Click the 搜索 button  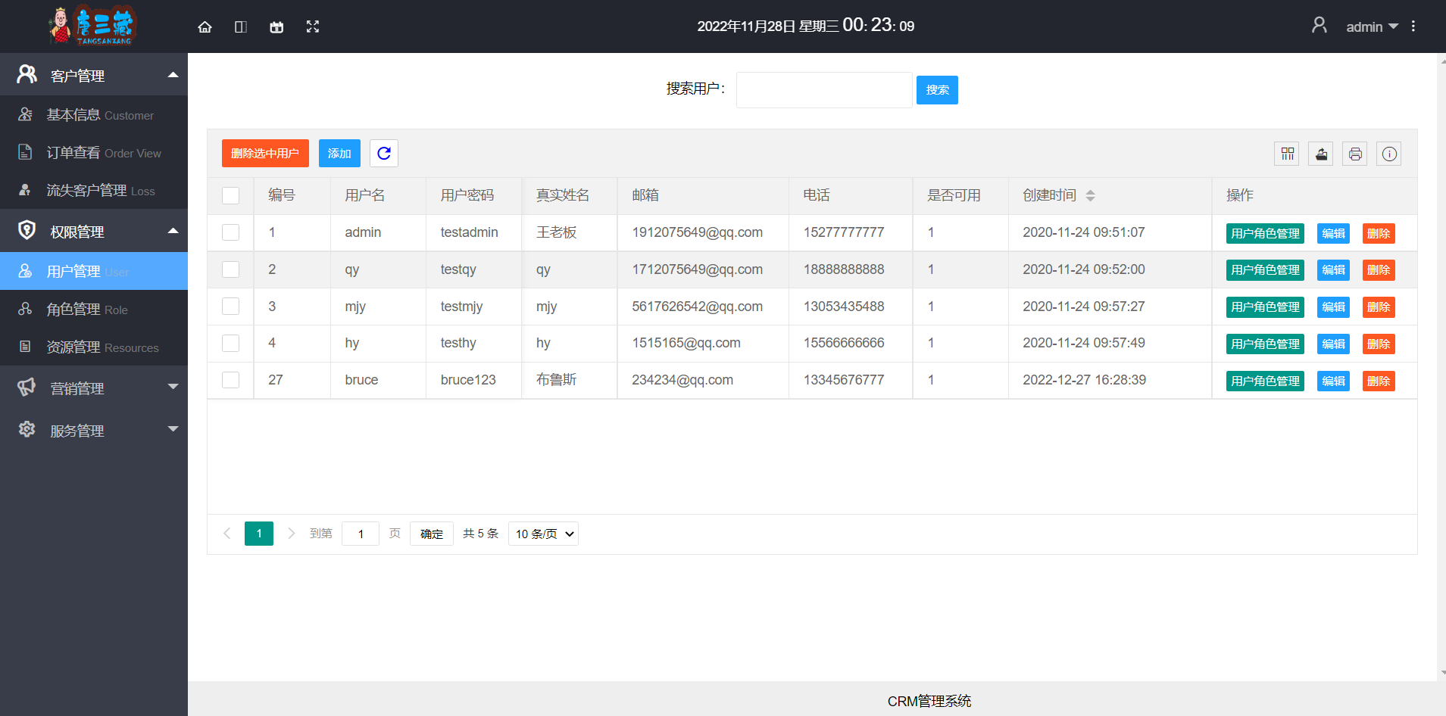click(937, 90)
